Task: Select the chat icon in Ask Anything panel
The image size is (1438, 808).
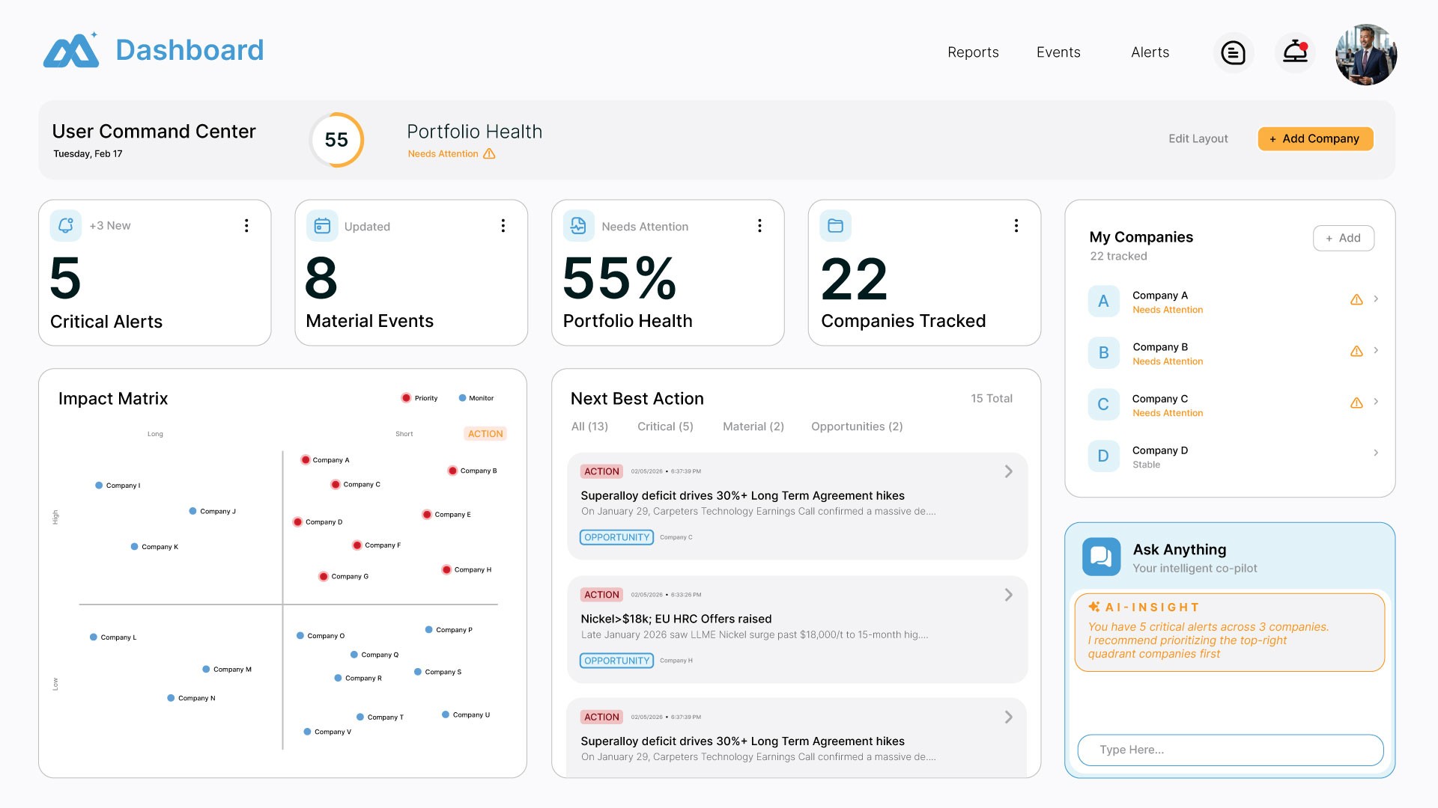Action: coord(1102,557)
